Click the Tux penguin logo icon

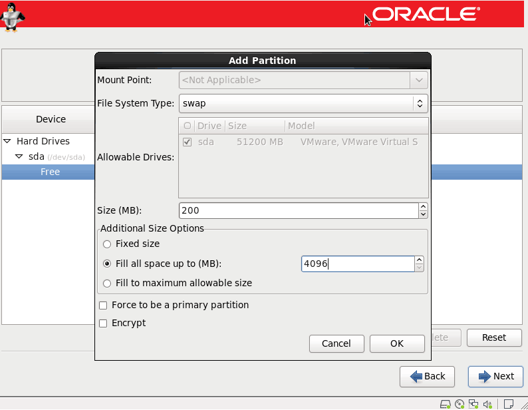[13, 17]
